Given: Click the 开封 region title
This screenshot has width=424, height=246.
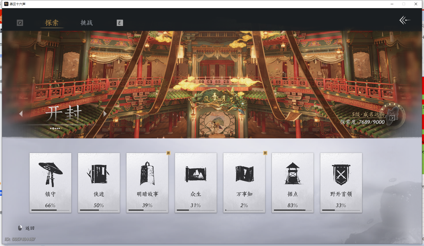Looking at the screenshot, I should (x=64, y=113).
